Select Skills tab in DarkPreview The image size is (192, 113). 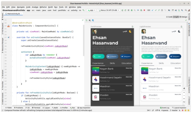[112, 63]
